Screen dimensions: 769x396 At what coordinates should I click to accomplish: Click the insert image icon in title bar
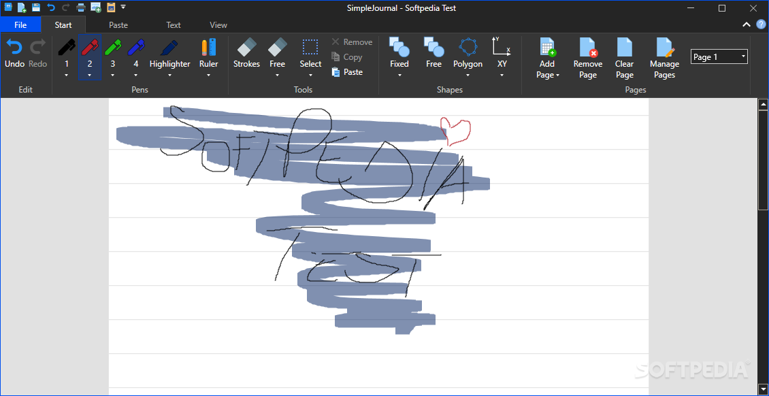96,7
